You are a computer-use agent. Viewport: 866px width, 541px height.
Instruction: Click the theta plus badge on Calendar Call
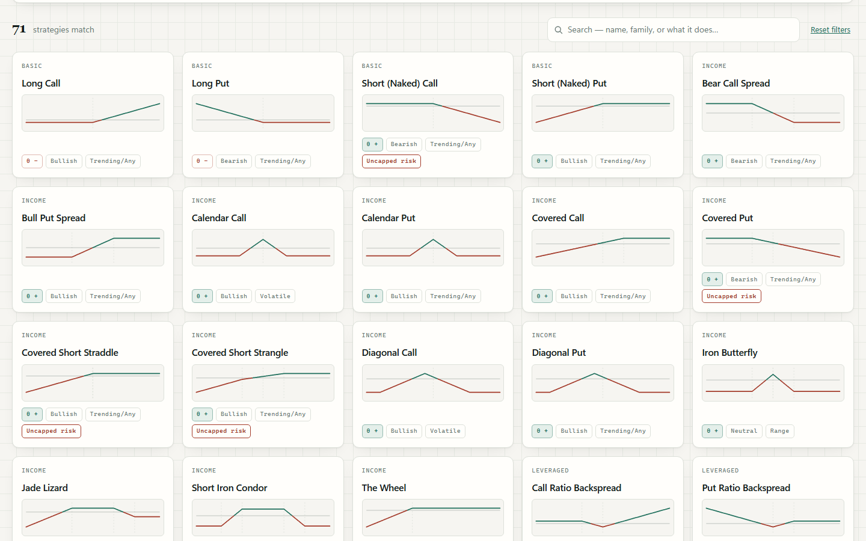(x=202, y=296)
